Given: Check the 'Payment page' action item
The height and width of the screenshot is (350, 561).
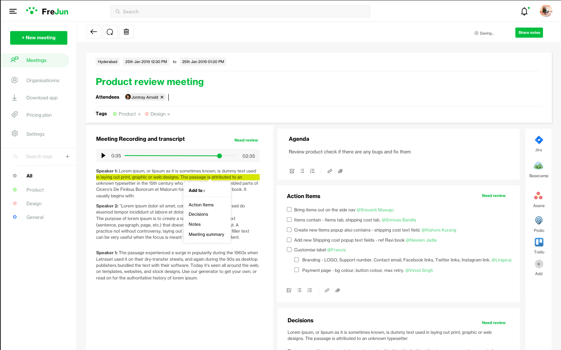Looking at the screenshot, I should [297, 270].
